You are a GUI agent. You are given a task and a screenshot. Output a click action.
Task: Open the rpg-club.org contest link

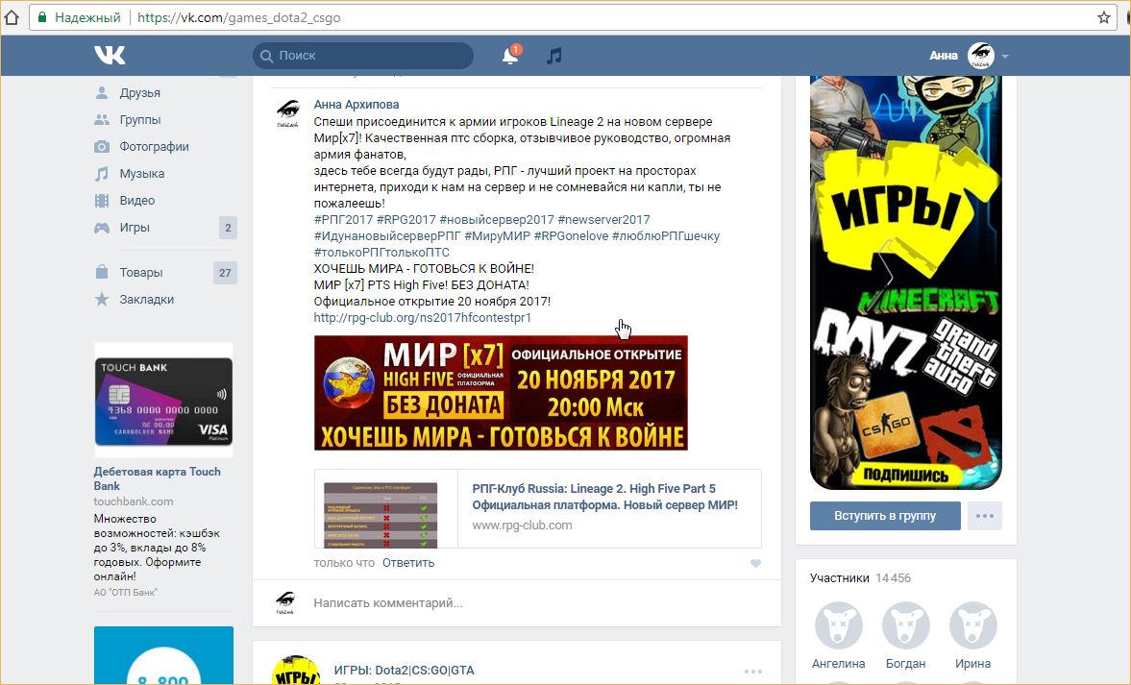pyautogui.click(x=422, y=318)
